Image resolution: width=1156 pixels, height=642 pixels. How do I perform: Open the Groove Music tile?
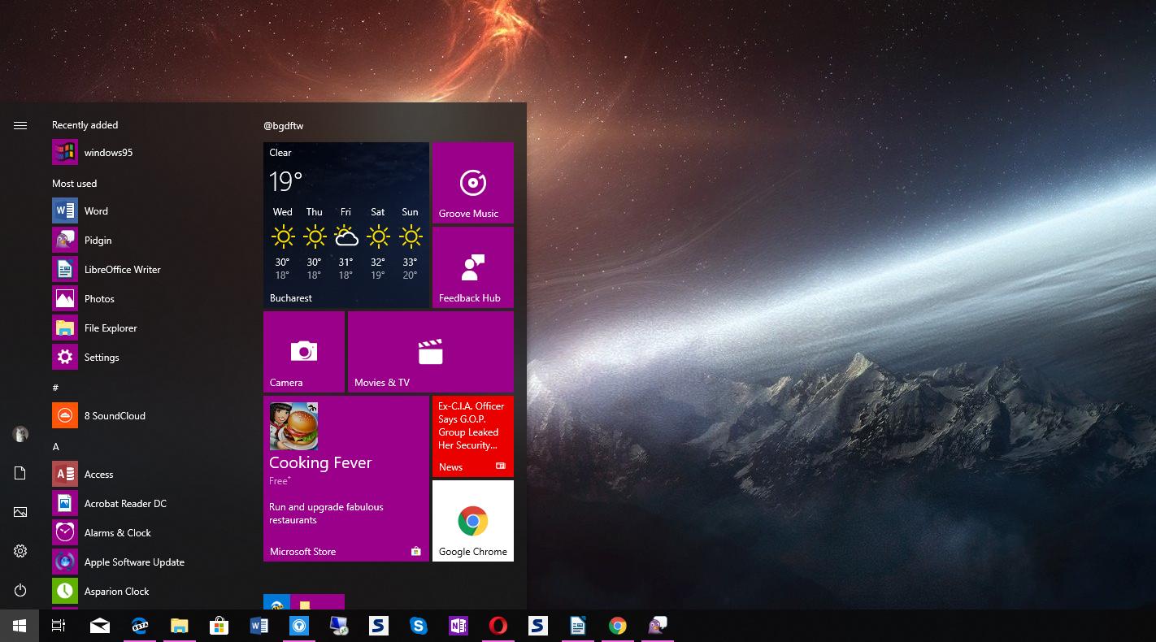click(x=473, y=183)
